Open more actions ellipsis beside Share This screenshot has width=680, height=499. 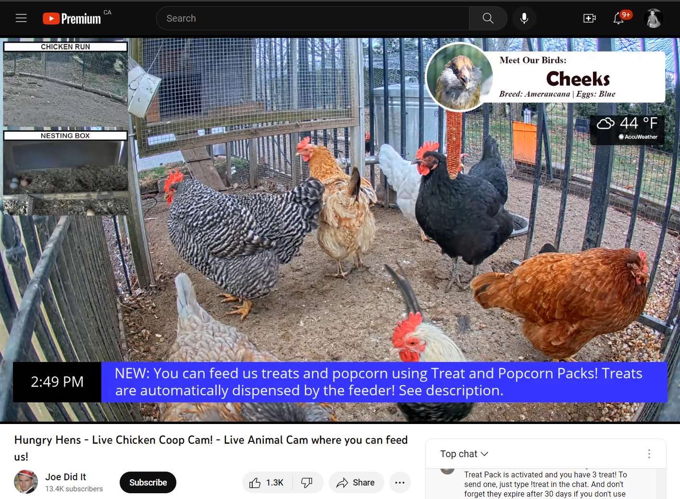(x=400, y=483)
